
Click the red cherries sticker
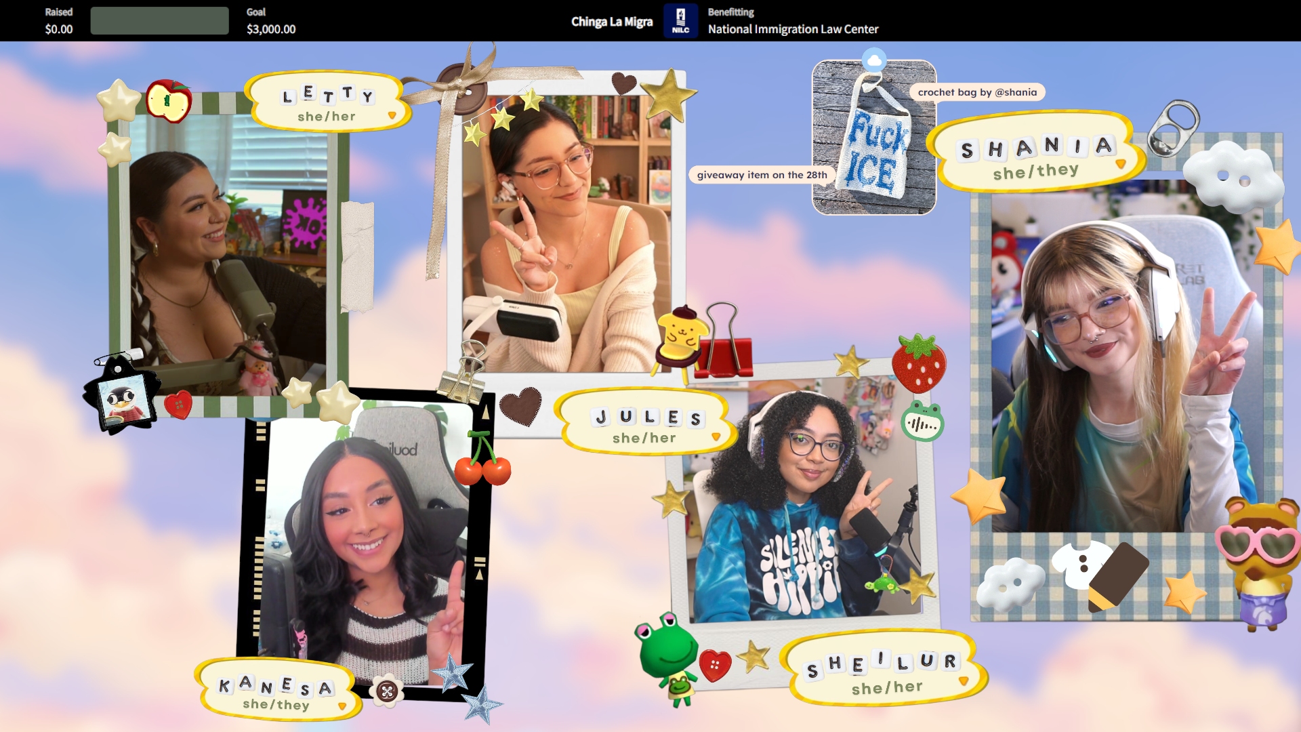[x=482, y=461]
